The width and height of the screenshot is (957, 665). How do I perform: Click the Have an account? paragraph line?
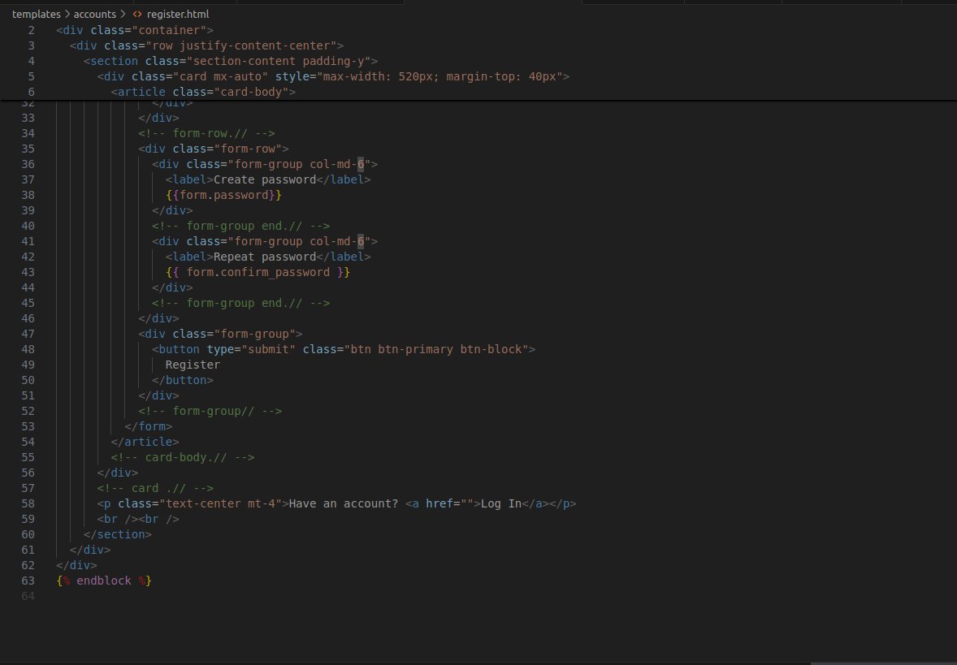[x=337, y=503]
